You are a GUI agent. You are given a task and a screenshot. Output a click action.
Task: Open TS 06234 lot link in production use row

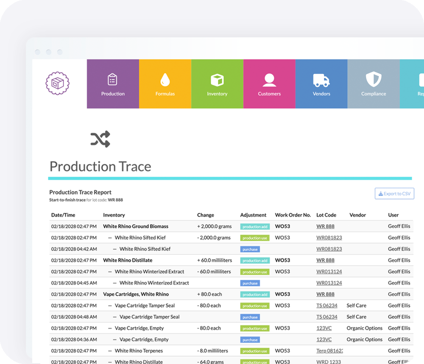pos(326,306)
